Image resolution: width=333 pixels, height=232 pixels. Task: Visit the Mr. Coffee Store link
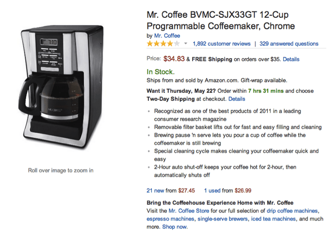(x=189, y=211)
